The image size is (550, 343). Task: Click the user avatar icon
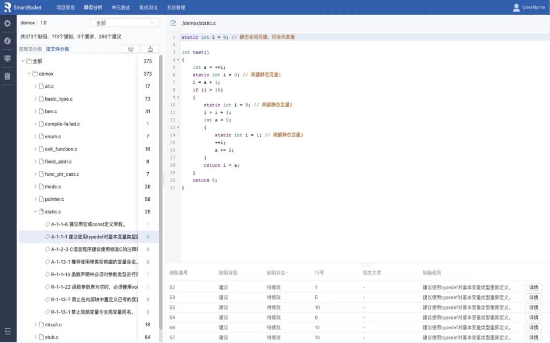tap(516, 8)
